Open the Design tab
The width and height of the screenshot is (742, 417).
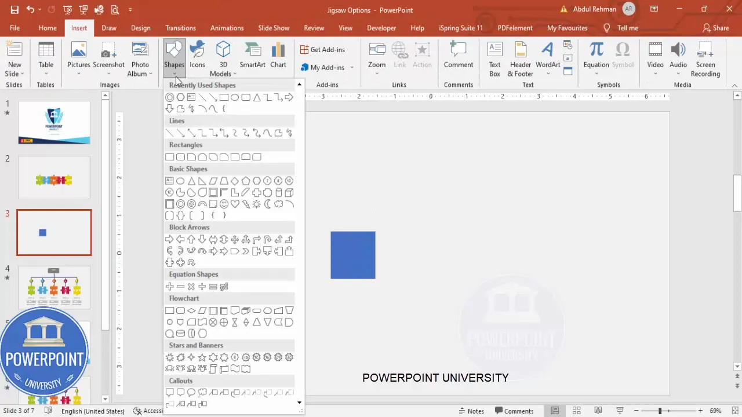tap(140, 28)
